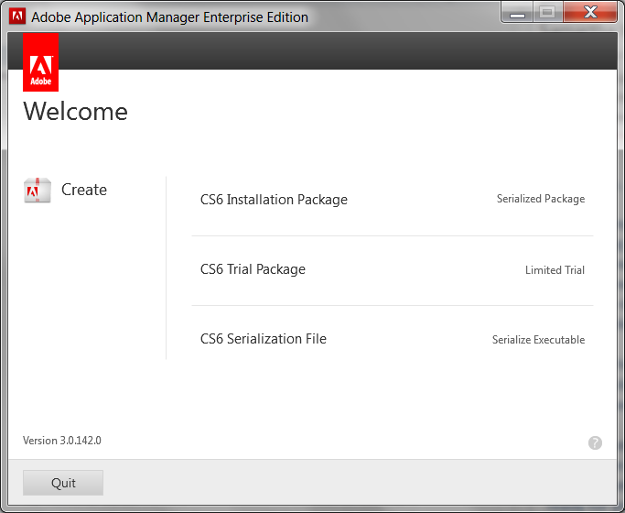The height and width of the screenshot is (513, 625).
Task: Click the red Adobe logo badge
Action: 40,62
